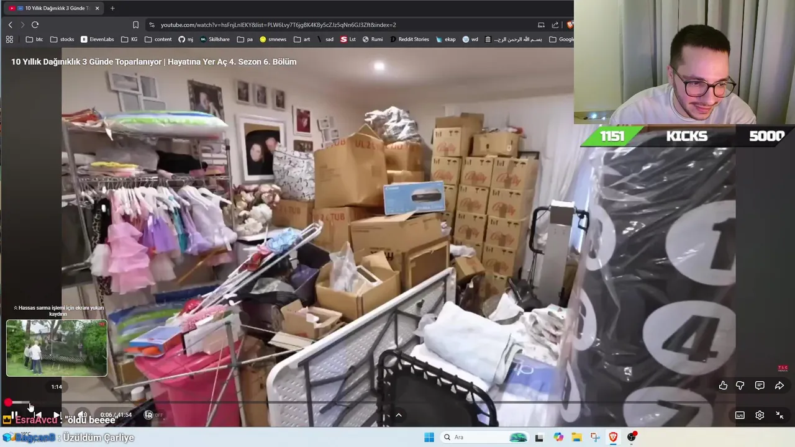795x447 pixels.
Task: Mute the video volume speaker icon
Action: (82, 415)
